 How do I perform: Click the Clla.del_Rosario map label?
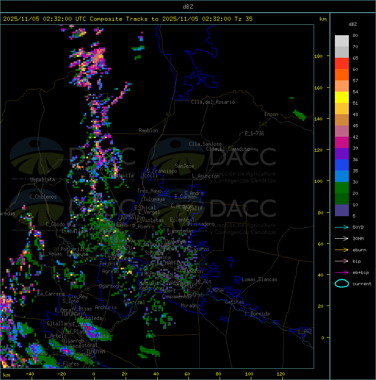(213, 102)
